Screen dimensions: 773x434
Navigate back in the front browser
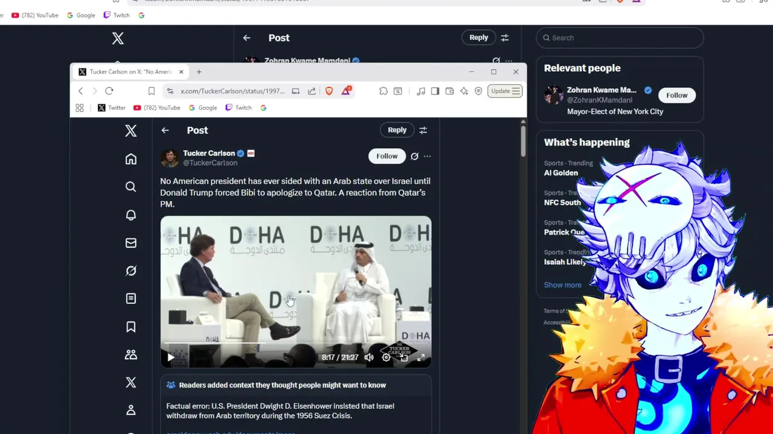80,91
